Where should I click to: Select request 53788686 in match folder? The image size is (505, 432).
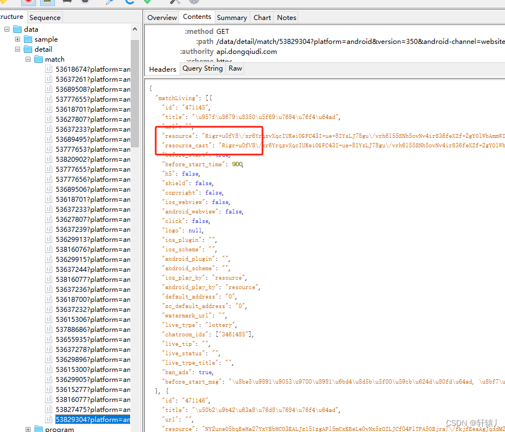[x=93, y=329]
